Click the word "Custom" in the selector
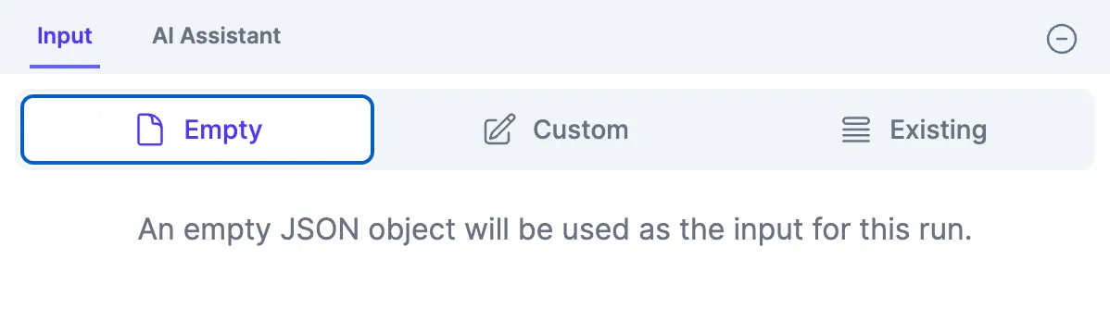Screen dimensions: 1110x333 581,130
